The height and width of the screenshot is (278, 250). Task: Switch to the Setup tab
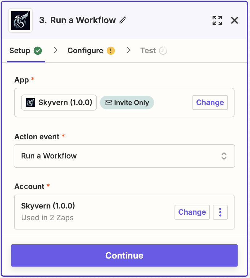(x=20, y=51)
